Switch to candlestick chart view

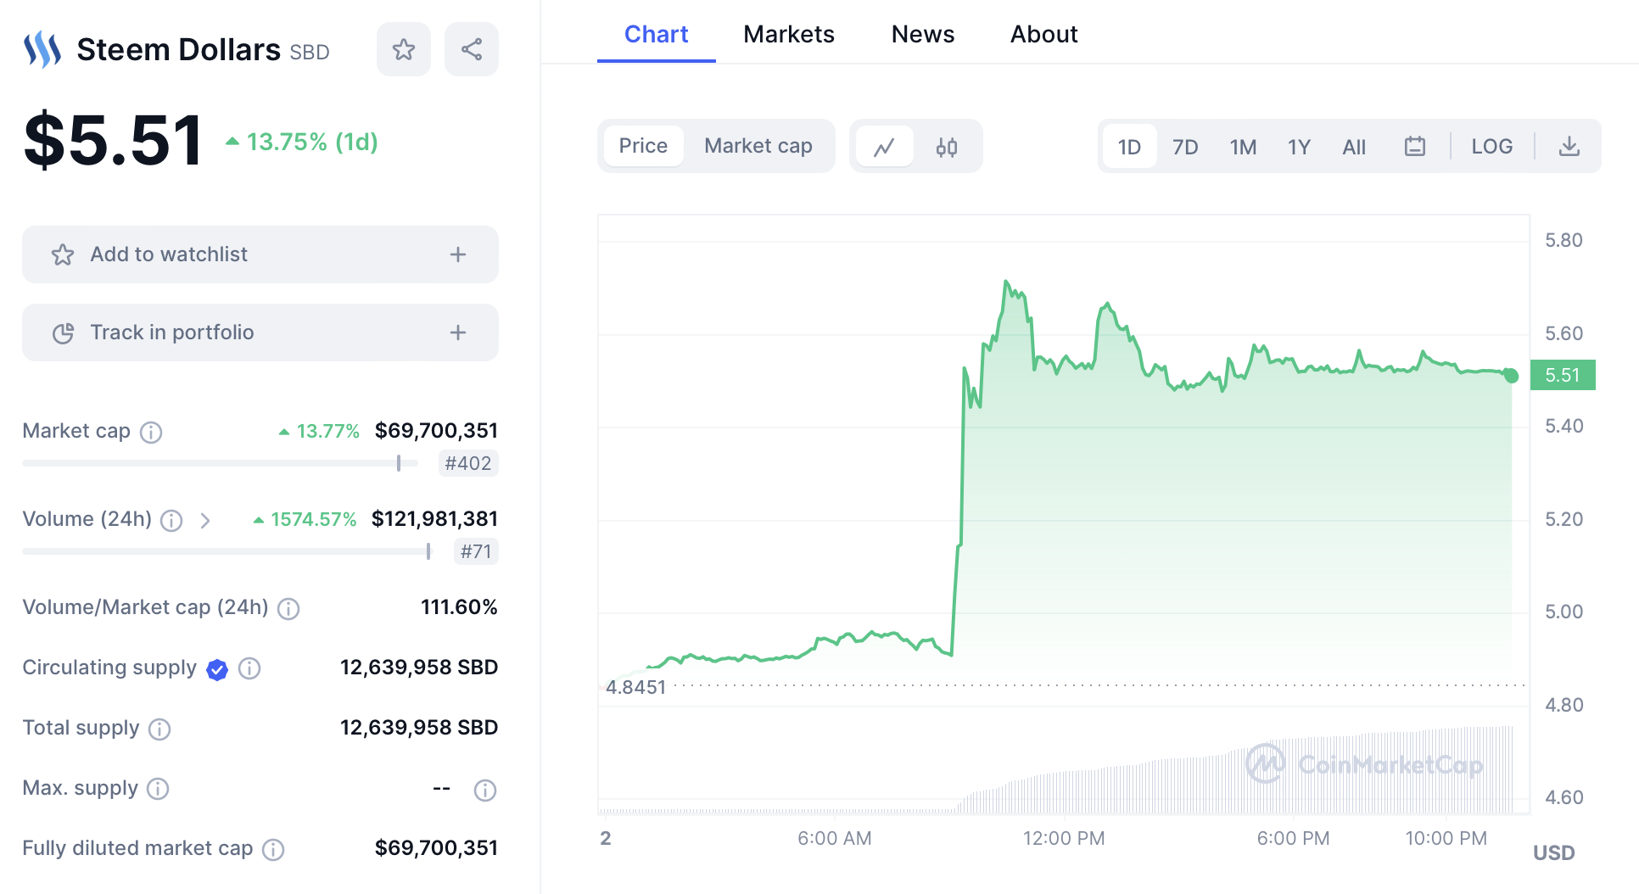point(947,147)
